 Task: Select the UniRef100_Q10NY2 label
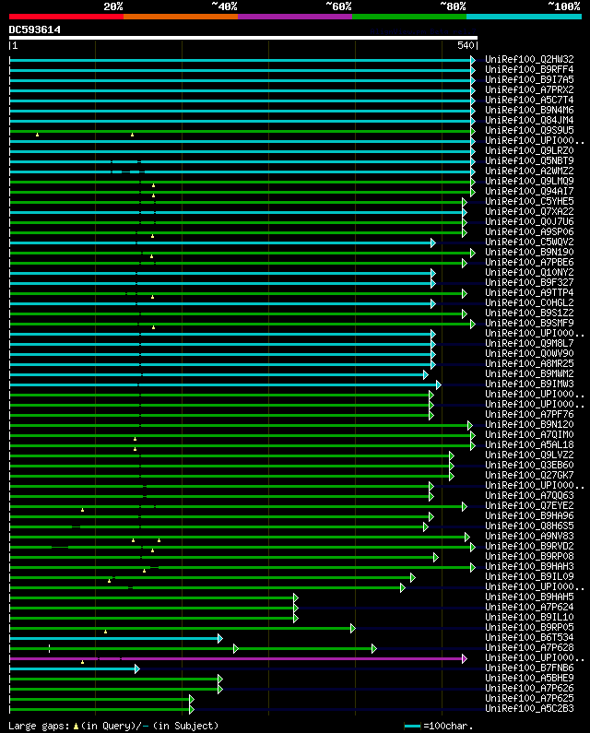(529, 272)
